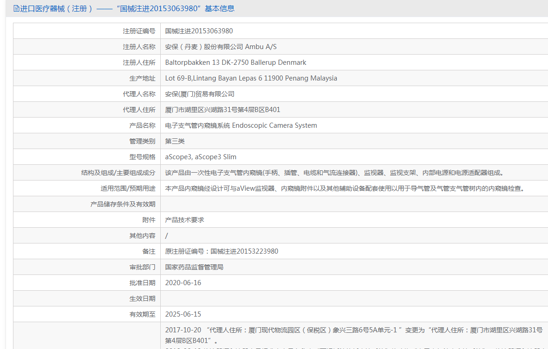Select remark 原注册证编号：国械注进20153223980
This screenshot has height=349, width=548.
[x=221, y=251]
